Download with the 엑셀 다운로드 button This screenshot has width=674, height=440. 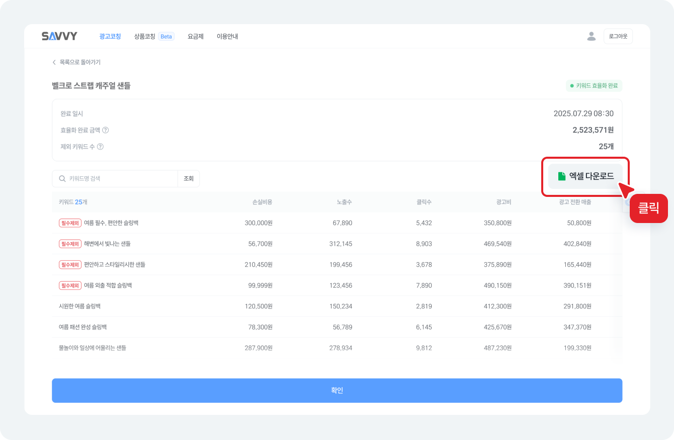pyautogui.click(x=585, y=176)
